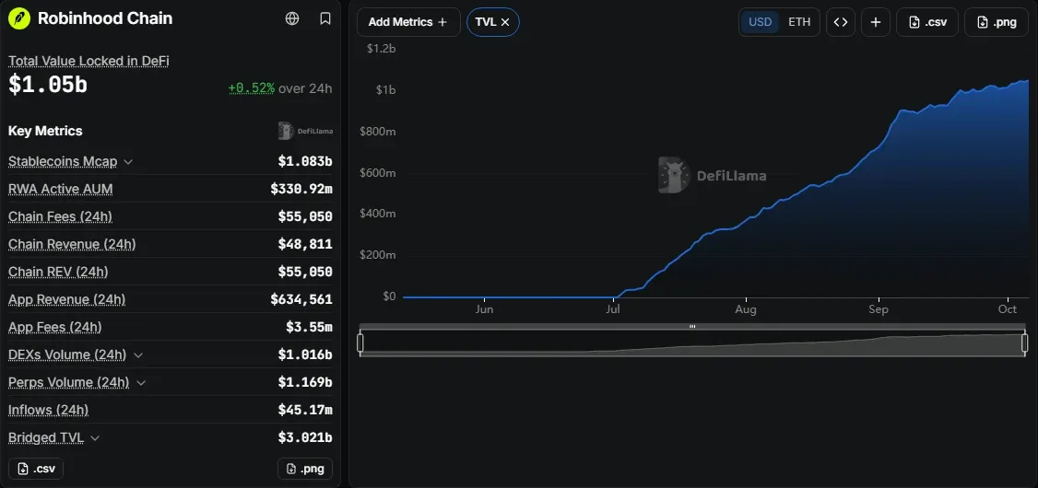Viewport: 1038px width, 488px height.
Task: Expand the Bridged TVL row
Action: tap(95, 437)
